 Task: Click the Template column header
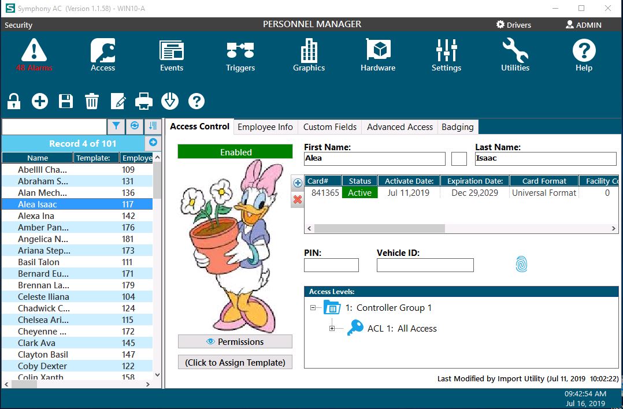pyautogui.click(x=96, y=158)
